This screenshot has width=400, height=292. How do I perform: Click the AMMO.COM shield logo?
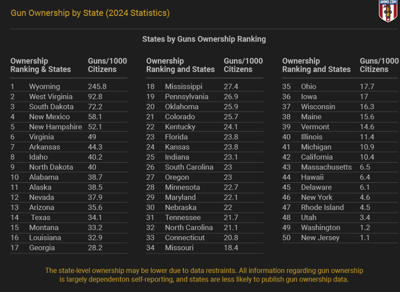[388, 11]
